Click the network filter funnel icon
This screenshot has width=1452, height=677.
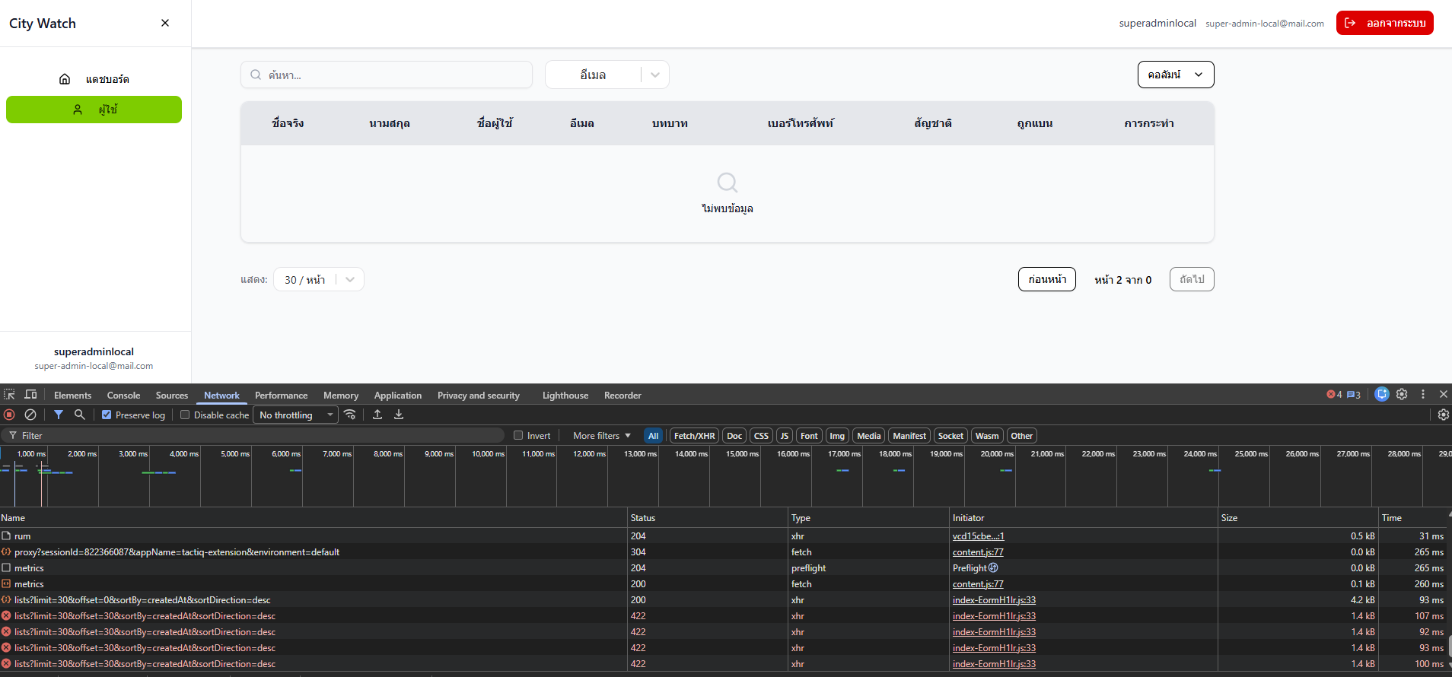pyautogui.click(x=59, y=415)
